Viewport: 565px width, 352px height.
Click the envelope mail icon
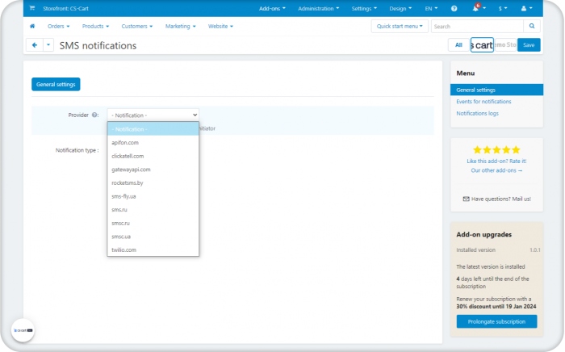466,199
